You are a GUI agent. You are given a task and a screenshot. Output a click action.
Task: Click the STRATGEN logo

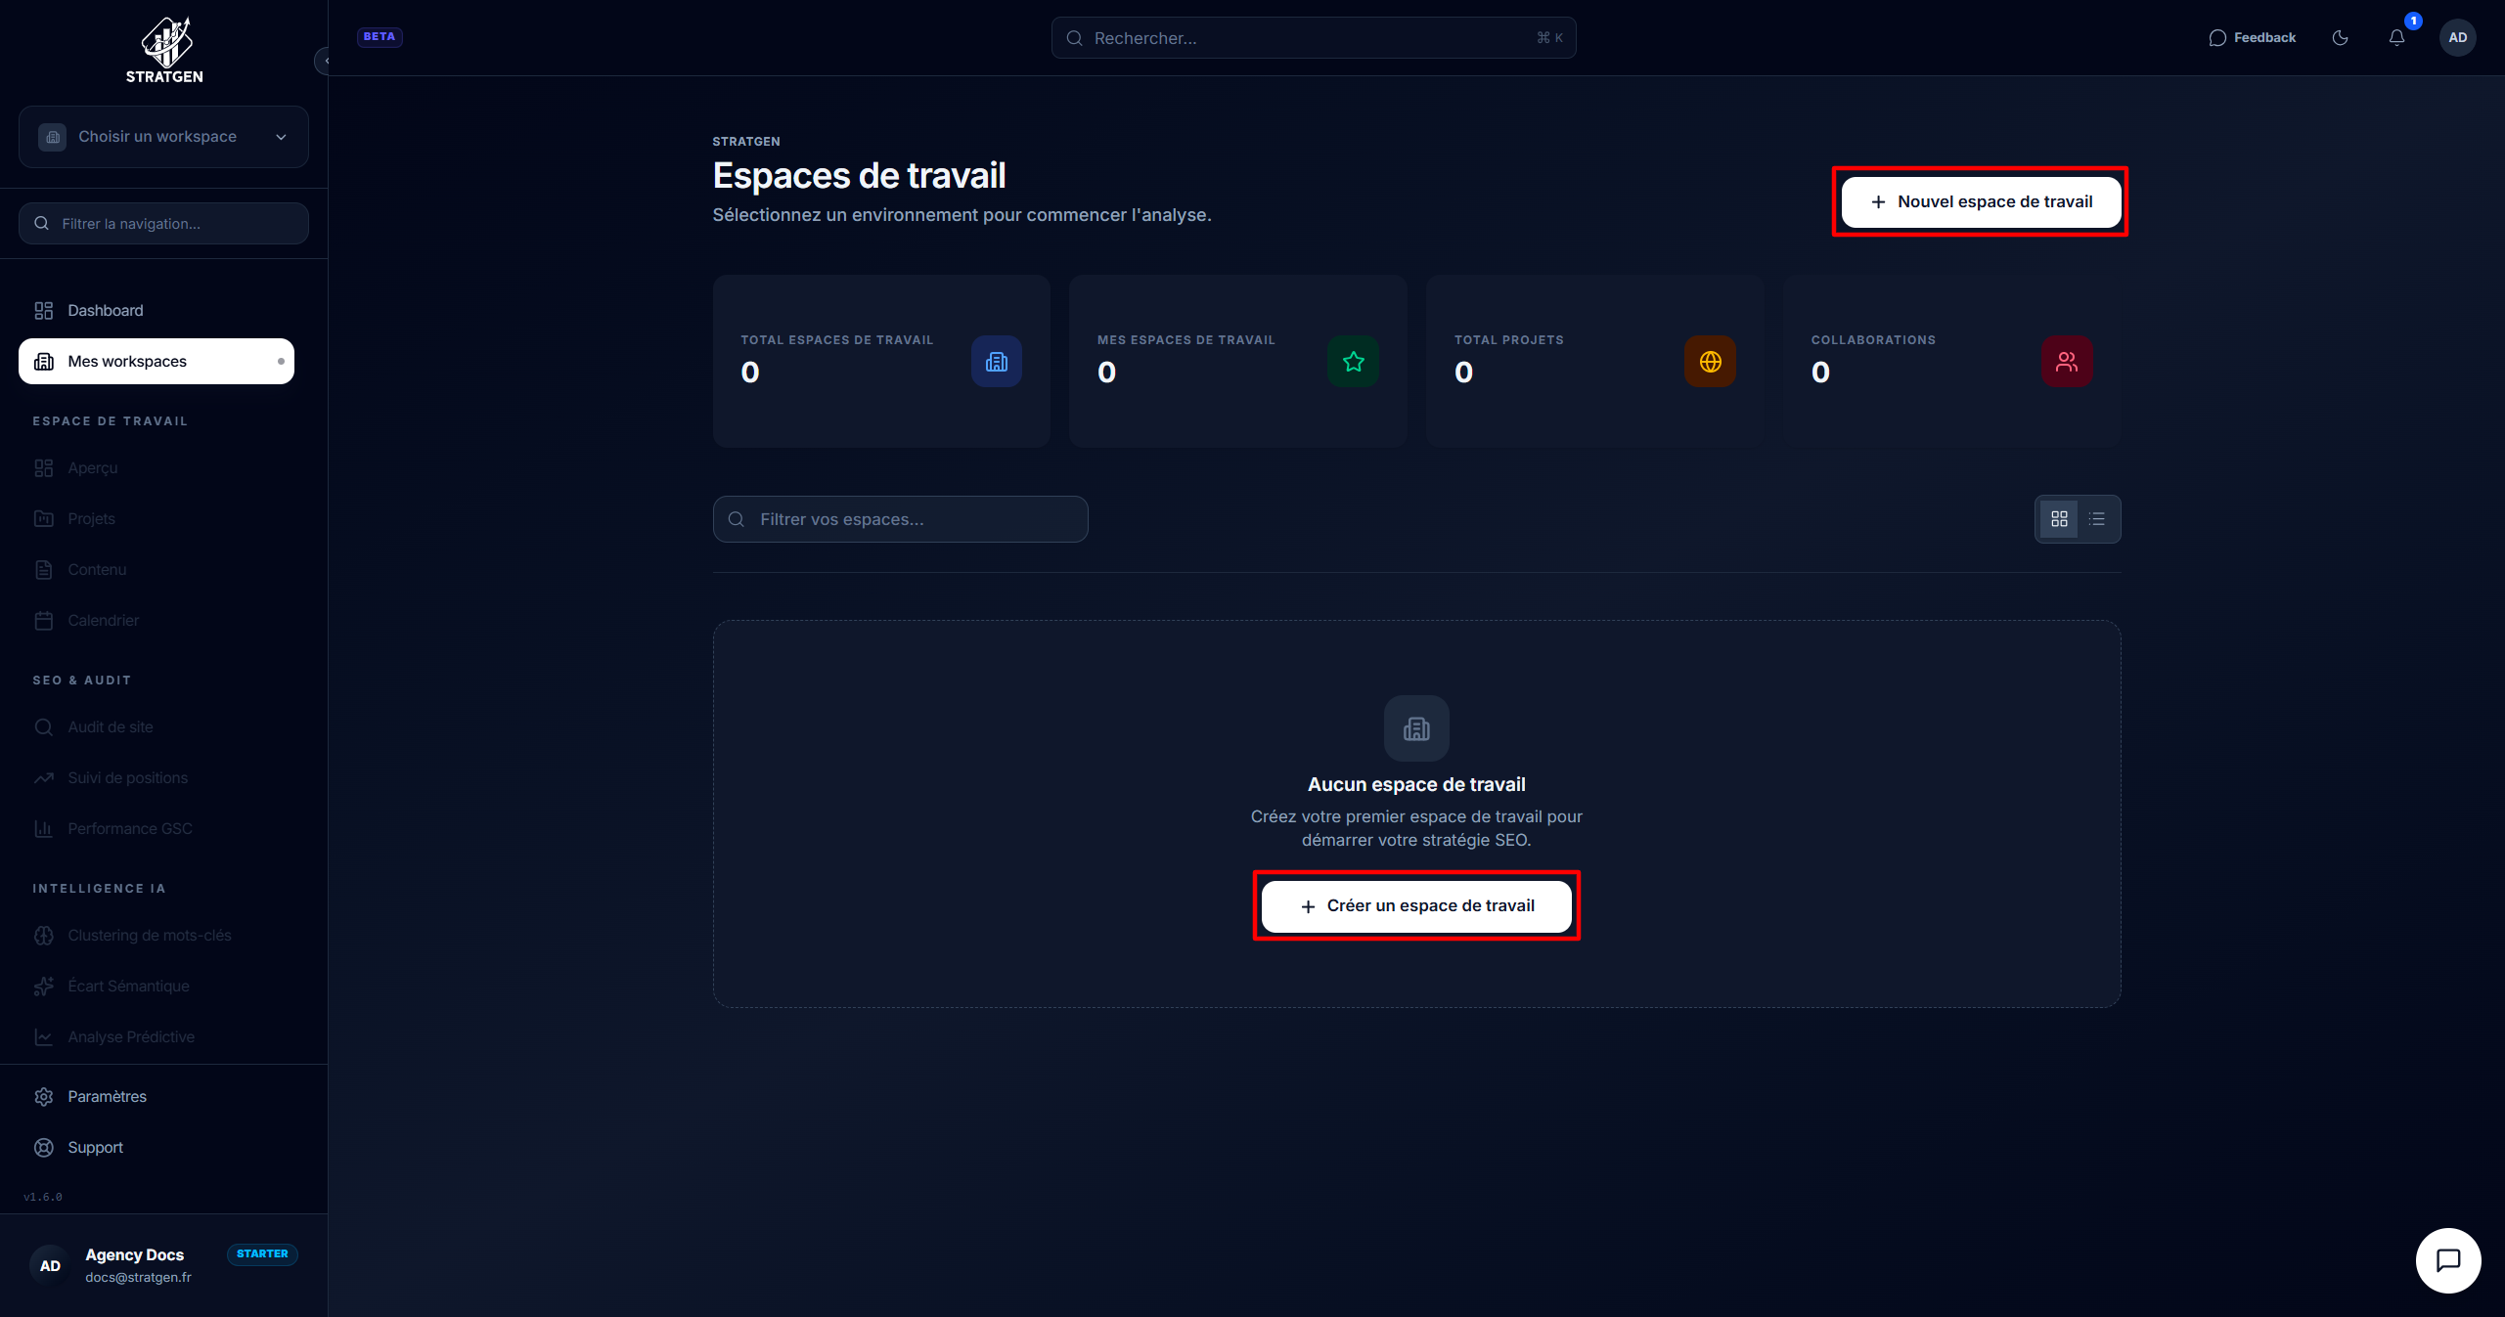tap(164, 50)
